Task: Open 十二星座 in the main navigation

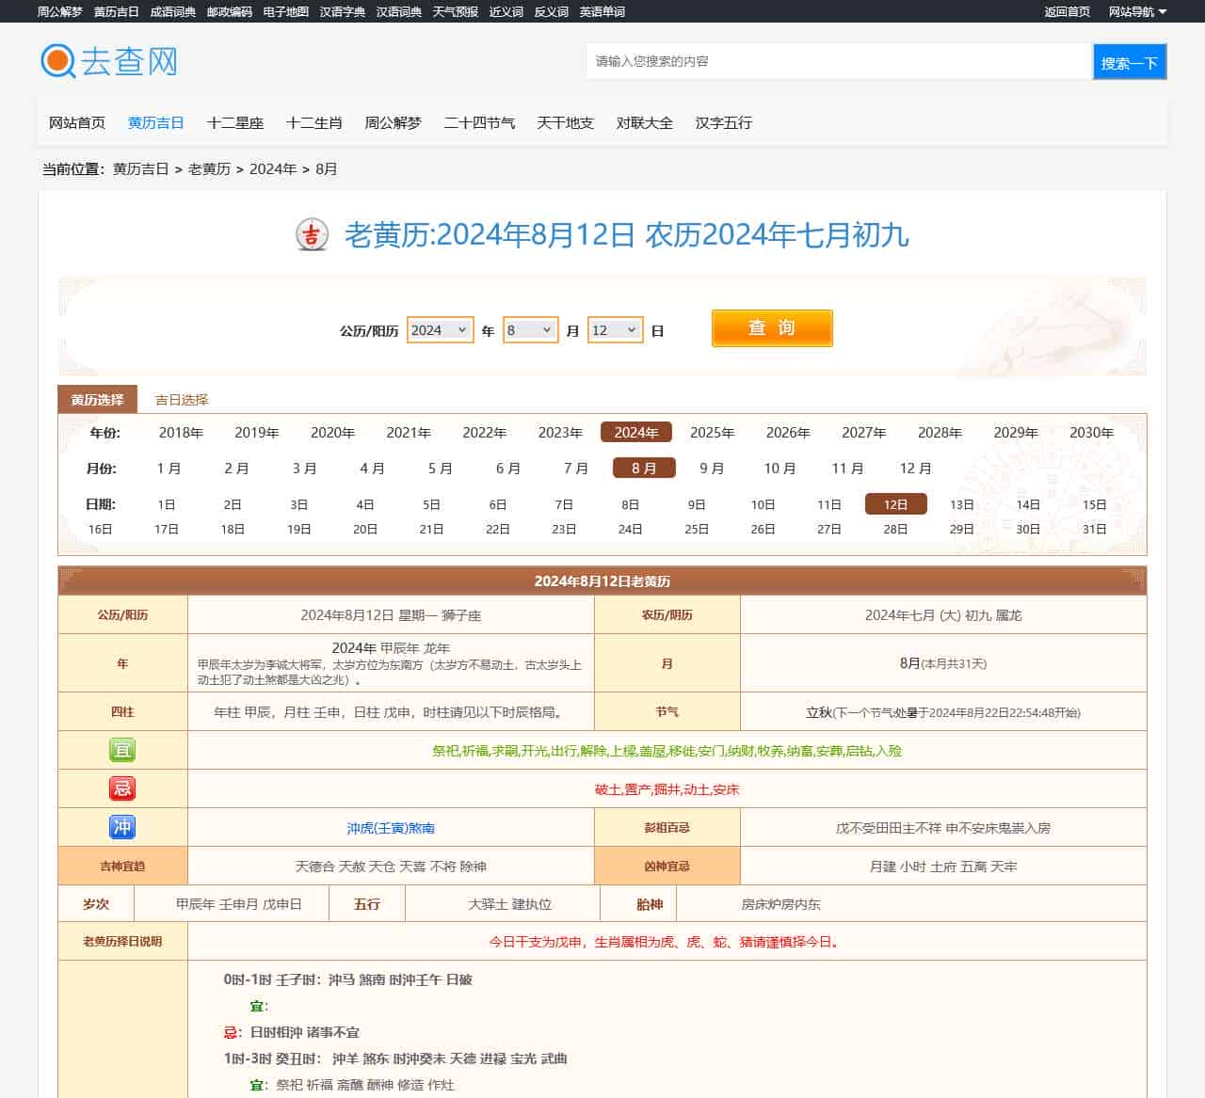Action: click(x=235, y=123)
